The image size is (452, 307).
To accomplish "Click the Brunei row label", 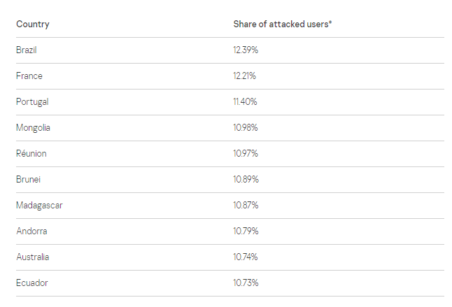I will [x=28, y=180].
